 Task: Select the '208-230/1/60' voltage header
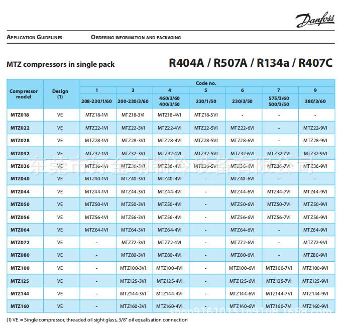(x=96, y=101)
